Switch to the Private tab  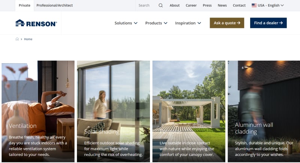[x=24, y=5]
